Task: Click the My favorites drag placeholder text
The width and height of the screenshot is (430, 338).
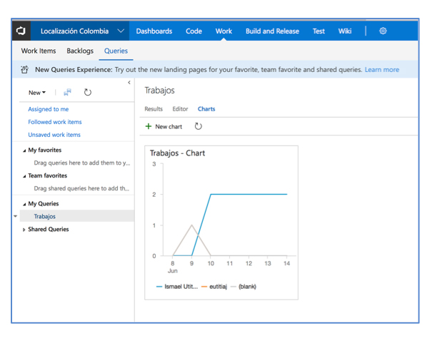Action: [x=82, y=163]
